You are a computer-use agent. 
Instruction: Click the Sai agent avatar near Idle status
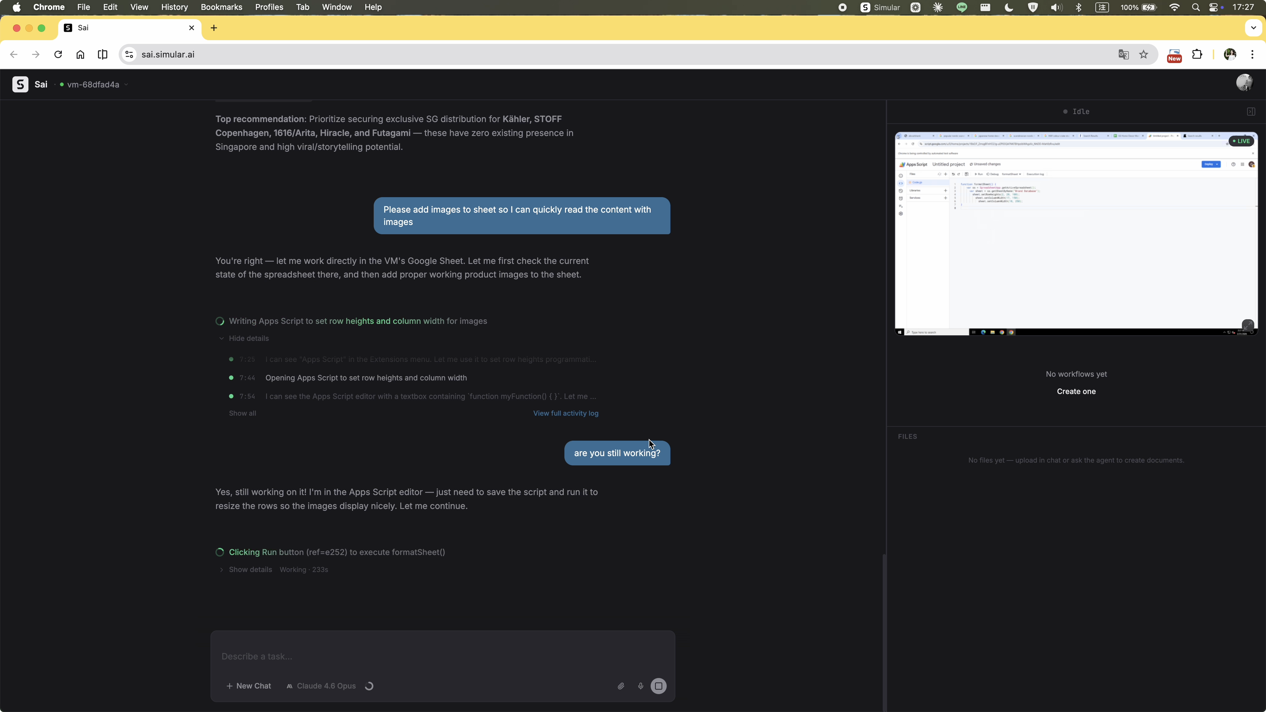tap(1245, 82)
